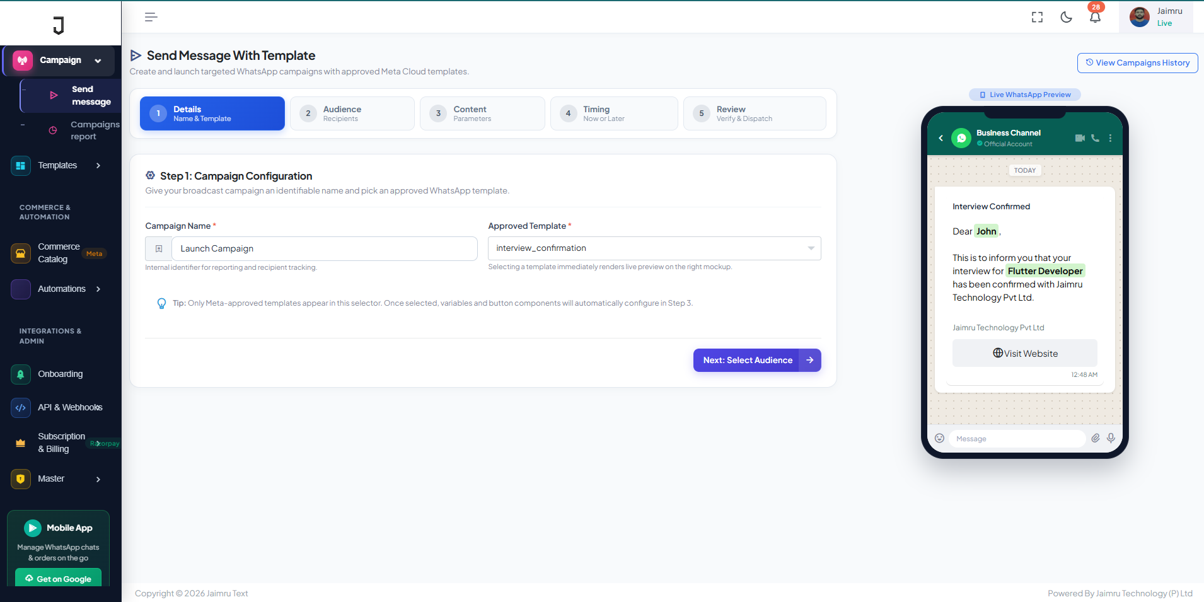Open Campaigns report menu item

(69, 130)
